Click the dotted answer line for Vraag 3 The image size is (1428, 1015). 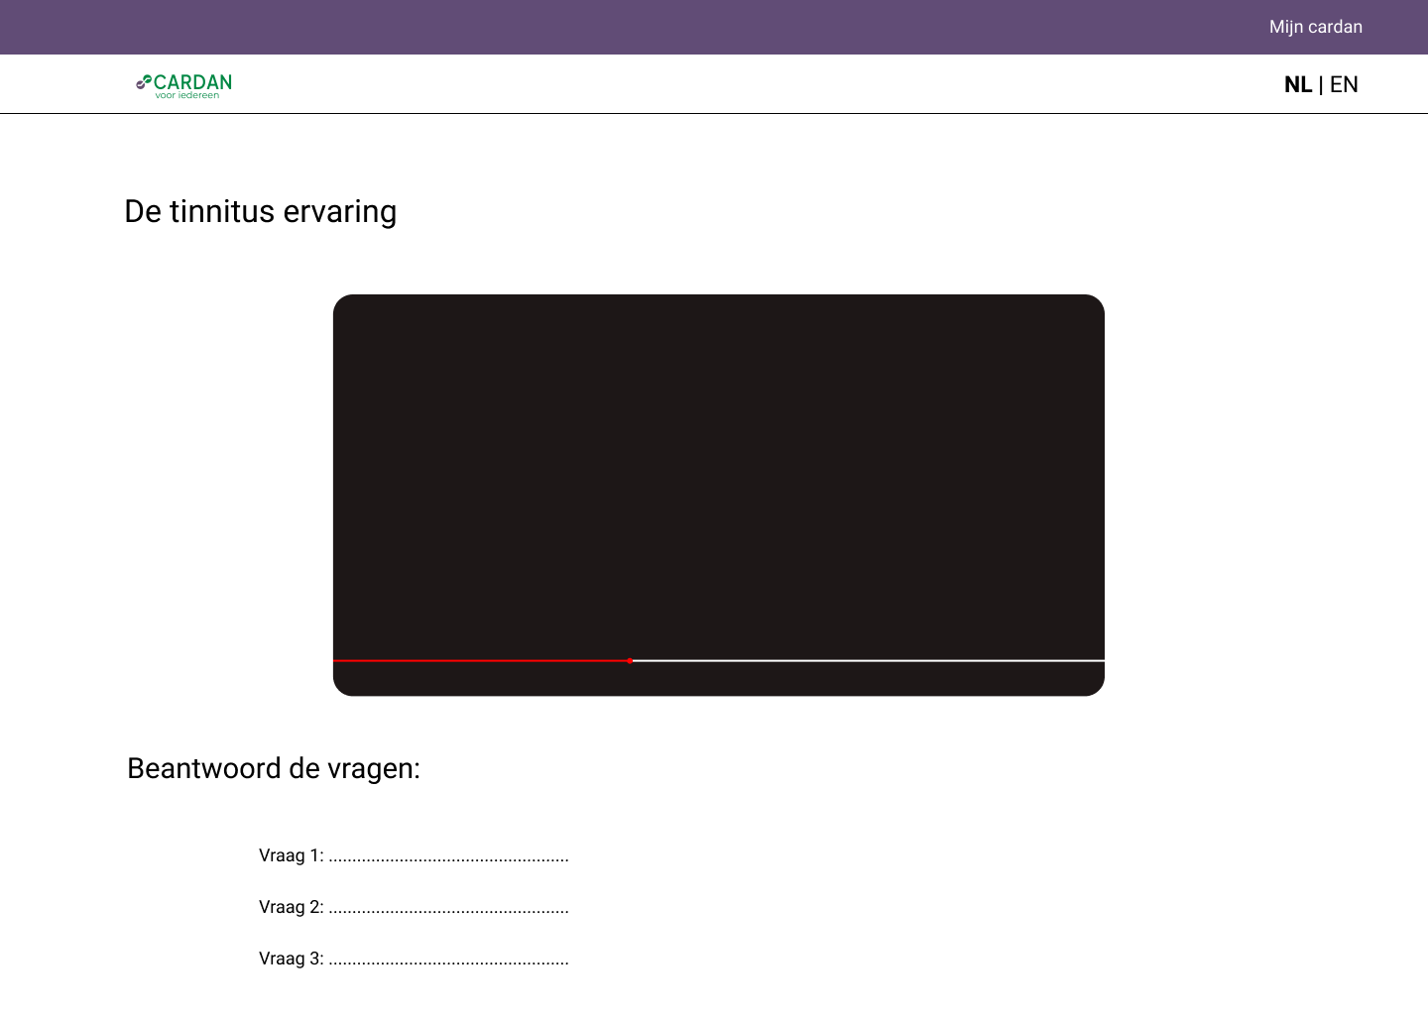[x=448, y=960]
